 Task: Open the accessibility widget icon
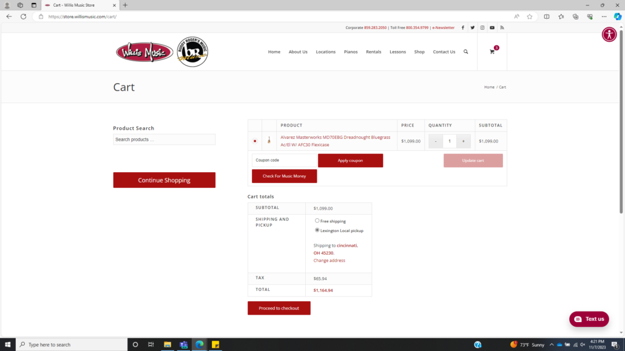(x=609, y=35)
